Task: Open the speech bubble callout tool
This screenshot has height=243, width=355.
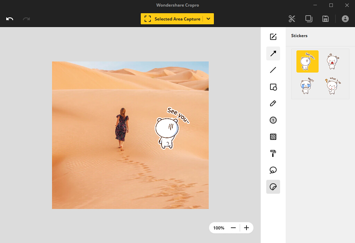Action: pos(273,170)
